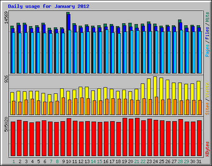Click the red KBytes bar for day 21

137,137
